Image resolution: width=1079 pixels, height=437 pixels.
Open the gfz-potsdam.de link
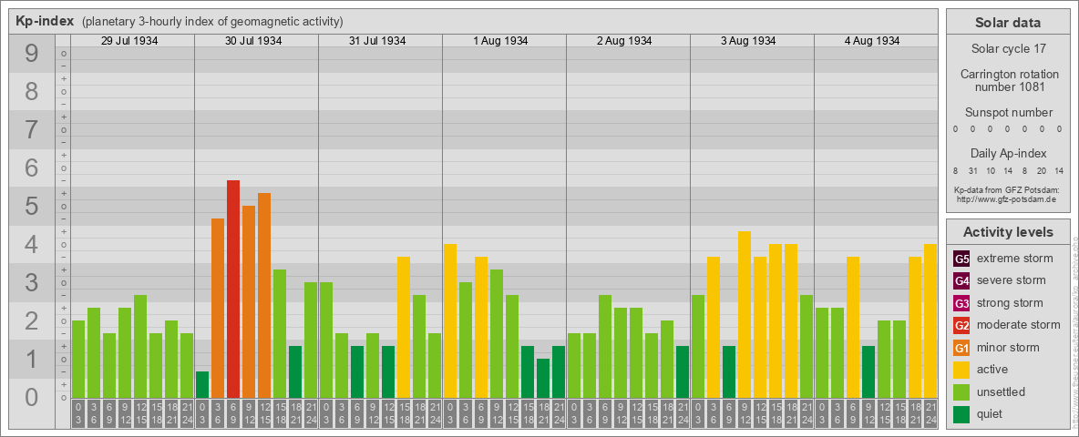1007,199
